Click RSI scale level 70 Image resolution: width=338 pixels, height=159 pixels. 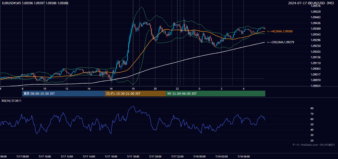point(312,114)
